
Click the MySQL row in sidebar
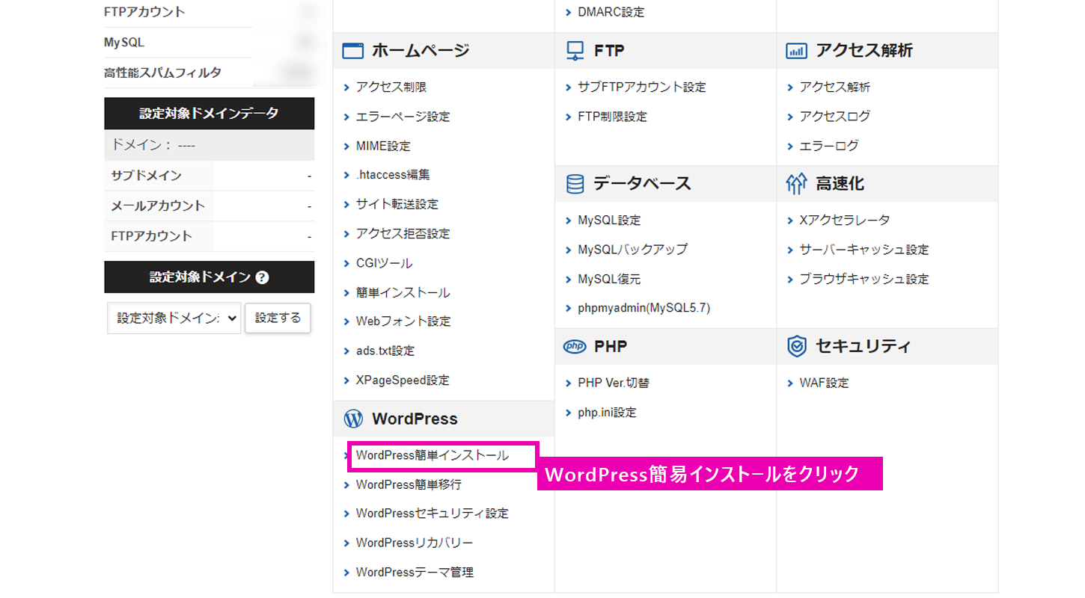click(209, 43)
